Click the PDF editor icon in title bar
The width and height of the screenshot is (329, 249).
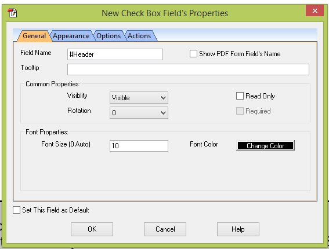[12, 13]
